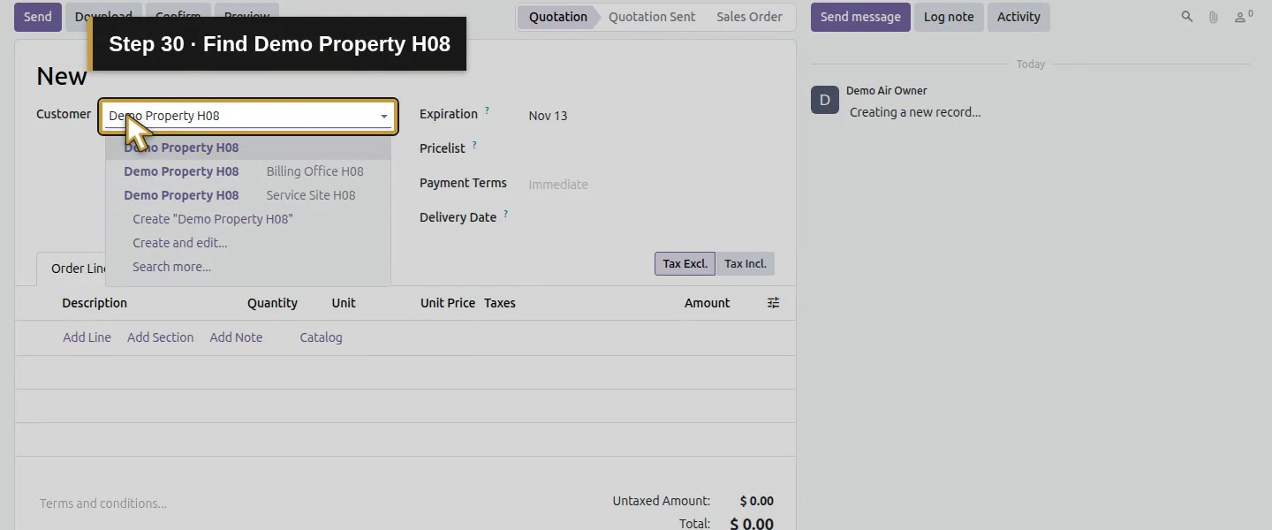1272x530 pixels.
Task: Click the Preview button
Action: pos(246,17)
